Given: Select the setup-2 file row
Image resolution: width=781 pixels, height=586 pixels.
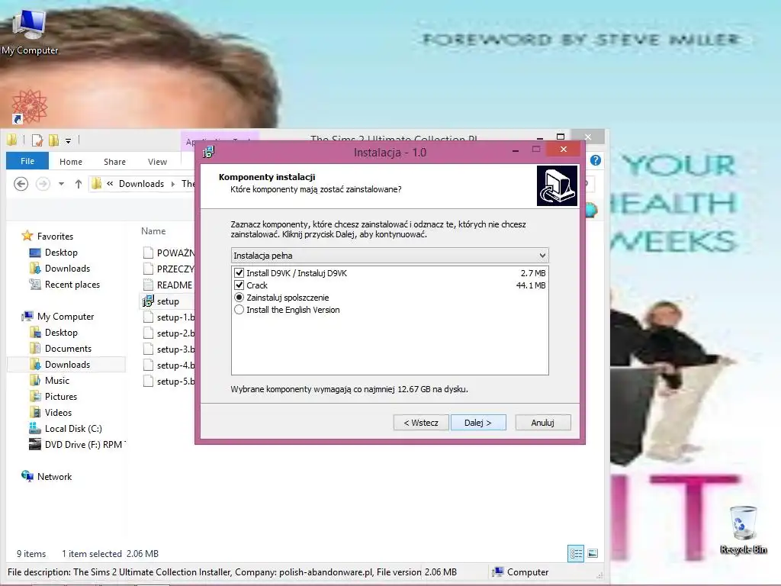Looking at the screenshot, I should [x=169, y=333].
